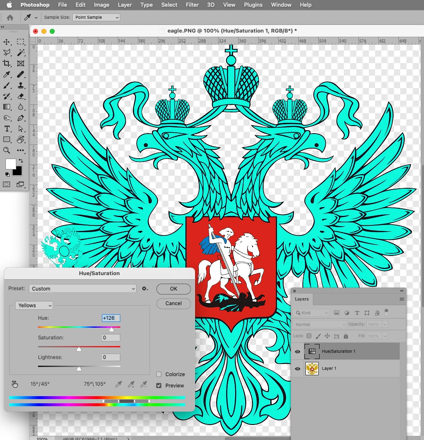Screen dimensions: 424x440
Task: Select the Frame tool
Action: [20, 63]
